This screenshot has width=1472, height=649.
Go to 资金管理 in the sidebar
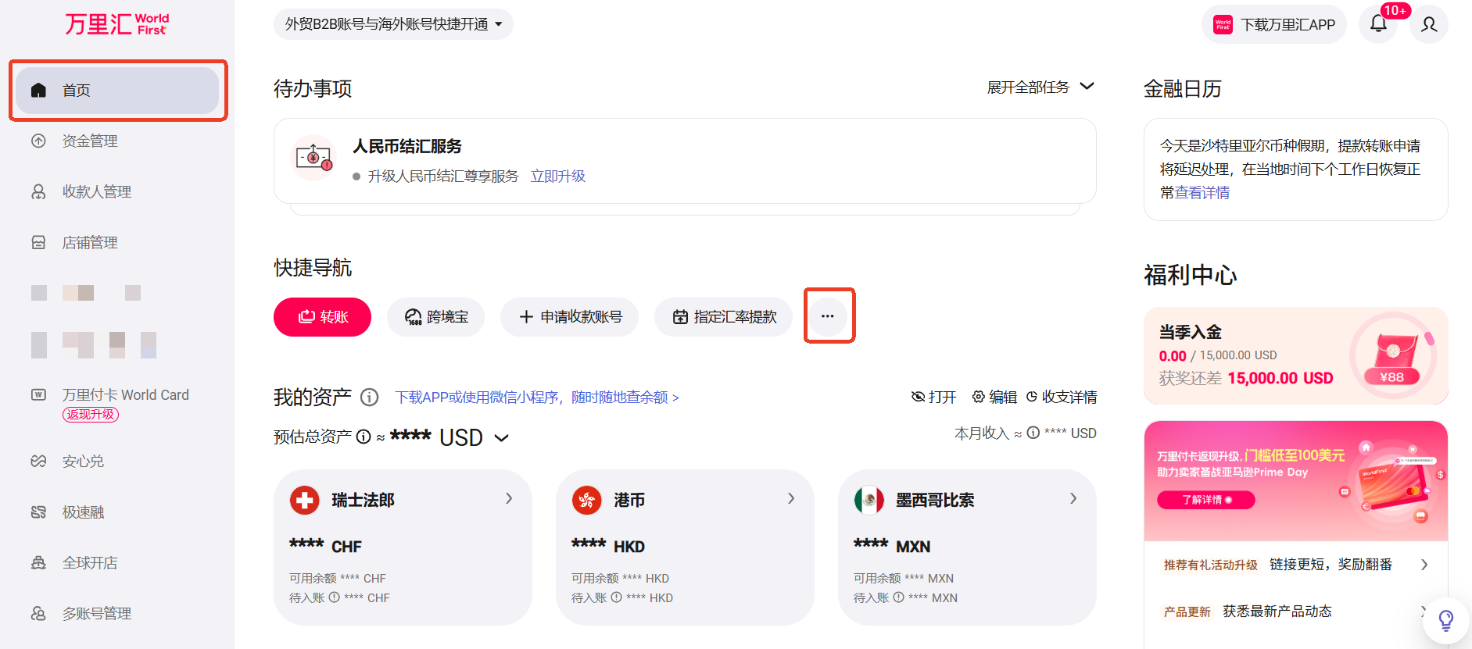pyautogui.click(x=90, y=141)
